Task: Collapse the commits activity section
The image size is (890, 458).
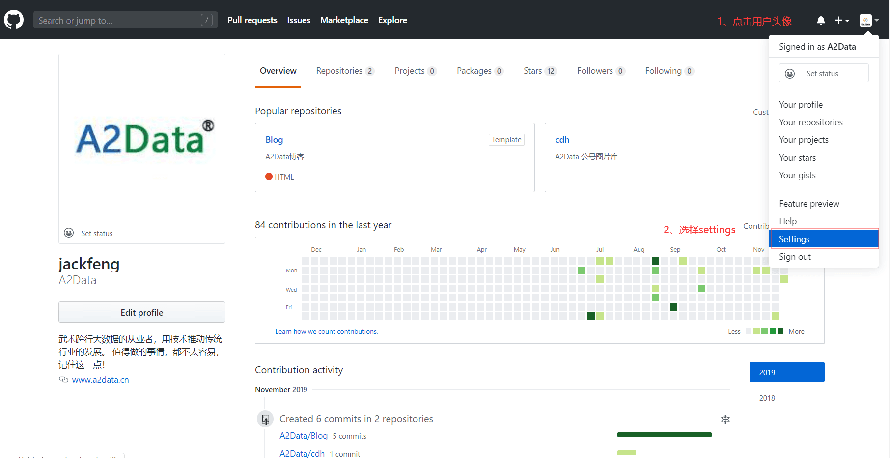Action: tap(725, 419)
